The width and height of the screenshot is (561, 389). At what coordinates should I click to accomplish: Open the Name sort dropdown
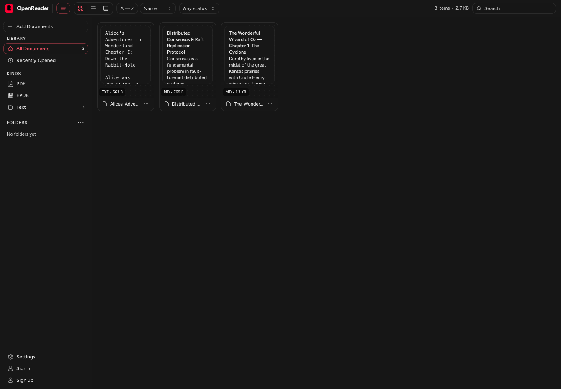tap(158, 8)
